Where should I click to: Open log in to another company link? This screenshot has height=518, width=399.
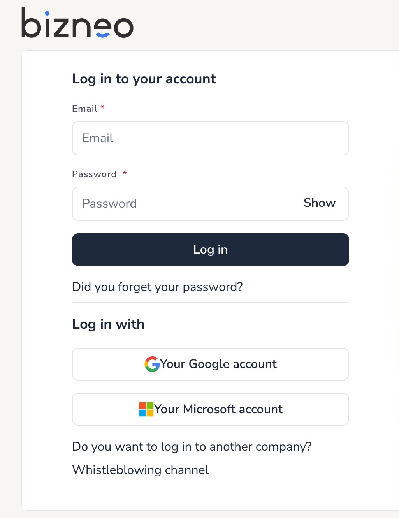192,447
